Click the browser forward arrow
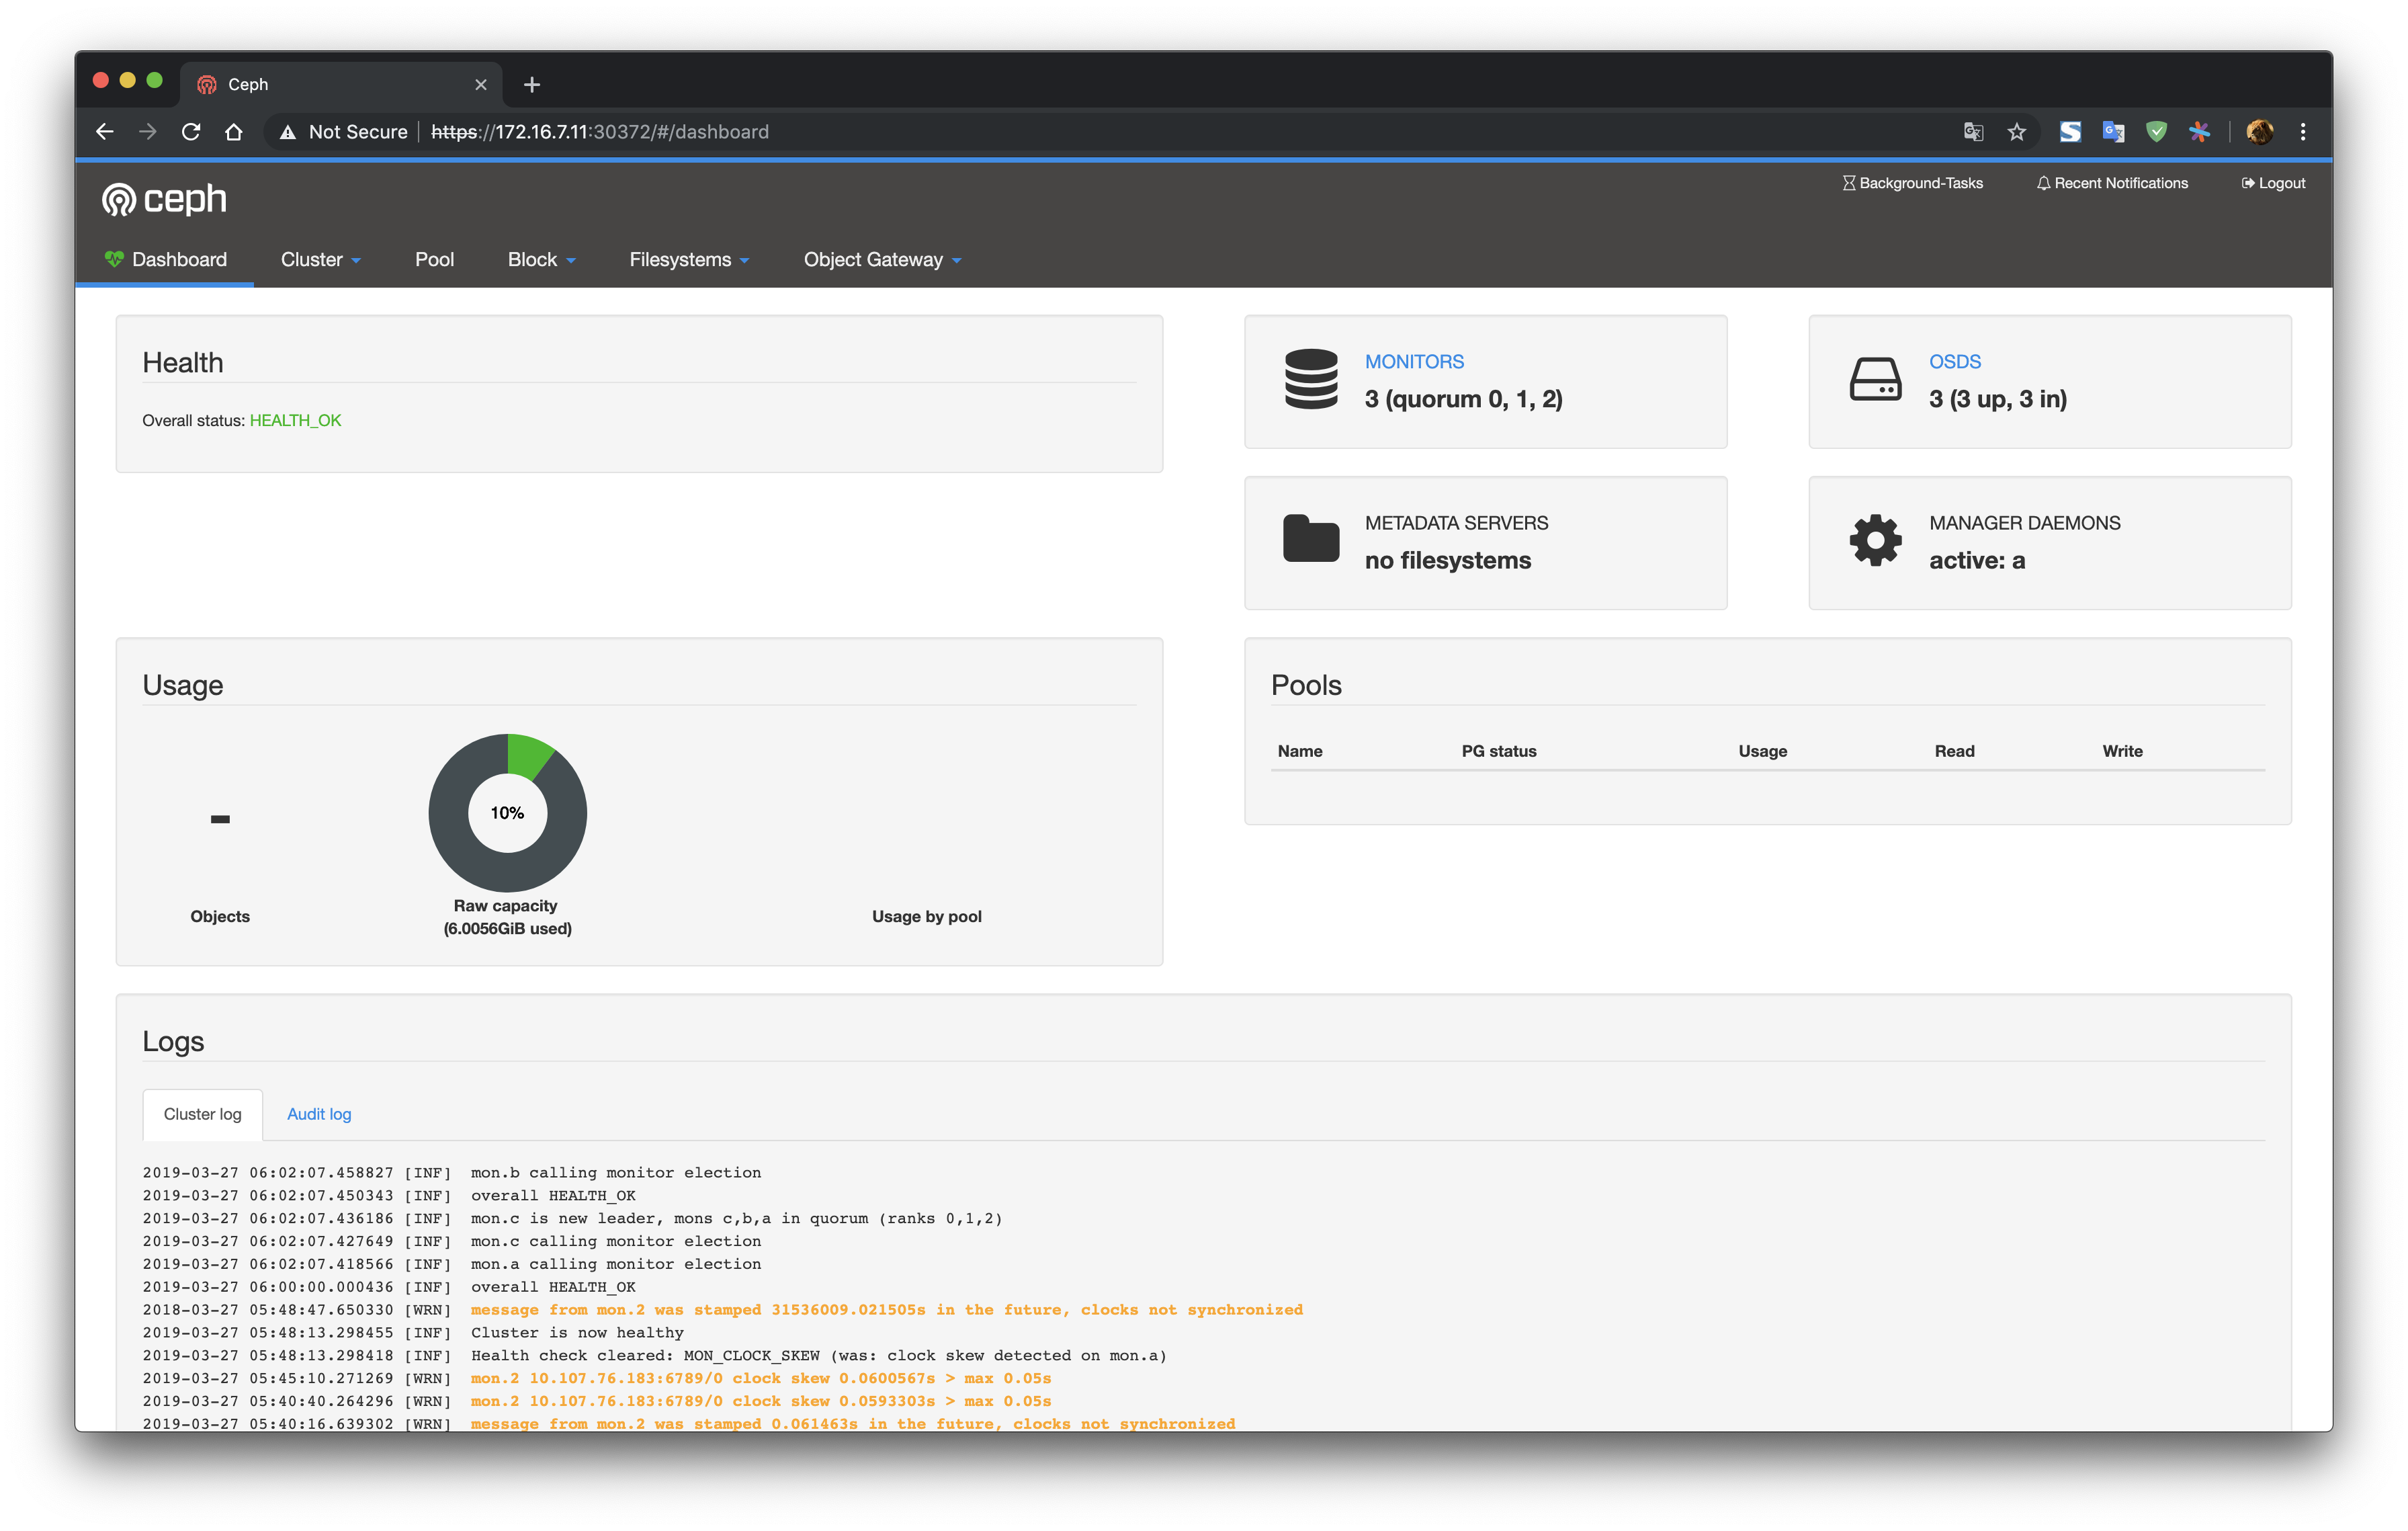Screen dimensions: 2408x1531 pos(148,132)
